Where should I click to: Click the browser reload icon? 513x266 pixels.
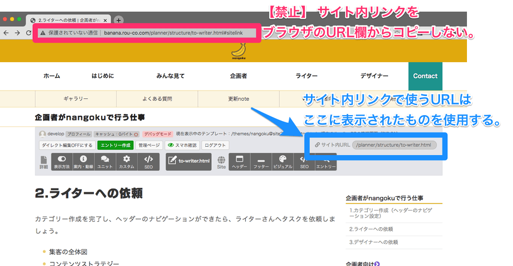tap(28, 33)
